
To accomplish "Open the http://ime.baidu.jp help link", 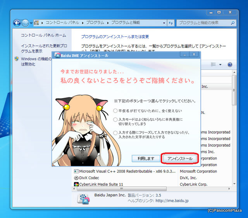I will click(172, 201).
